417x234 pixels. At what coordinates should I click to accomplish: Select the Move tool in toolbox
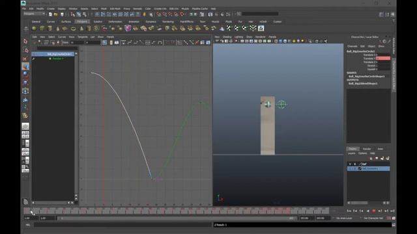25,66
